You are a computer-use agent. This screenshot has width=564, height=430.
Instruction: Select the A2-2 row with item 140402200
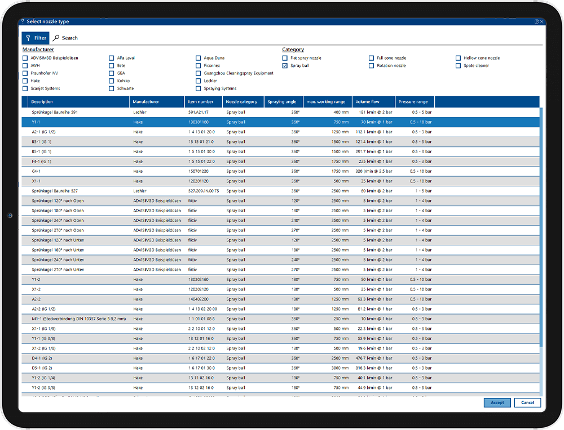point(280,299)
